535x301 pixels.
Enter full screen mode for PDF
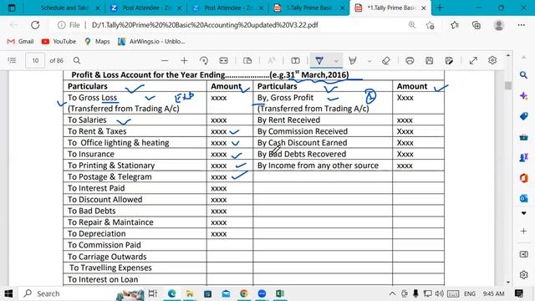(x=473, y=60)
